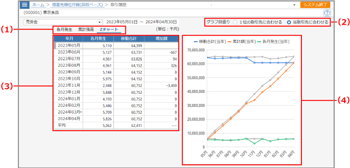Image resolution: width=350 pixels, height=168 pixels.
Task: Click the 5,975 monthly value
Action: pyautogui.click(x=107, y=79)
